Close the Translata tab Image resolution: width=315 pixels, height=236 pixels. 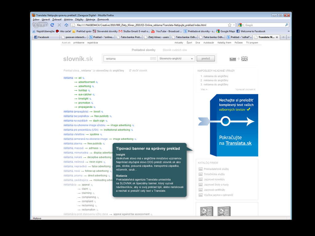point(277,37)
